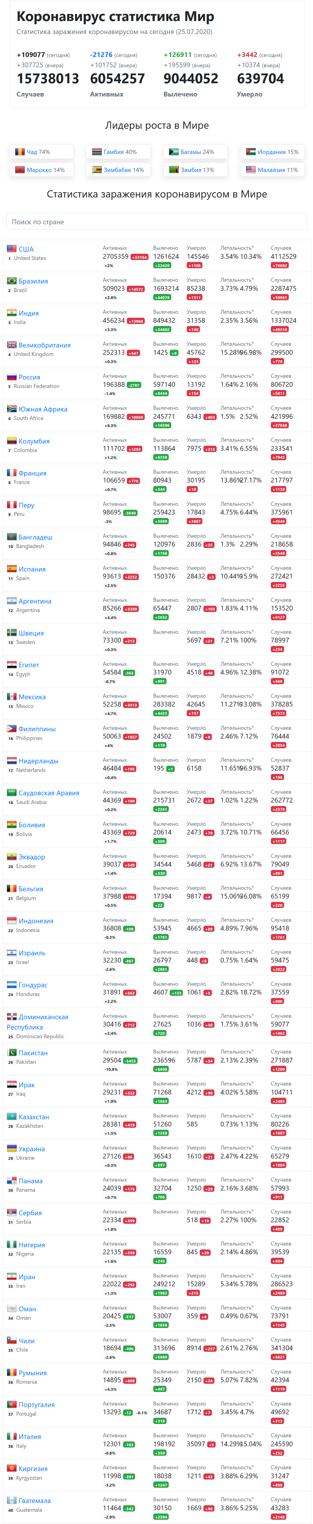Viewport: 313px width, 1524px height.
Task: Click the Guatemala flag icon
Action: [12, 1500]
